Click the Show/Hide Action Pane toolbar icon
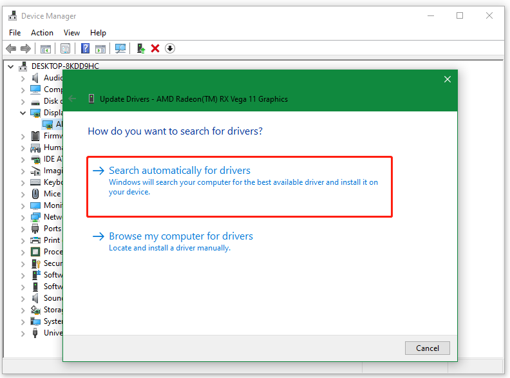The width and height of the screenshot is (510, 378). [100, 49]
